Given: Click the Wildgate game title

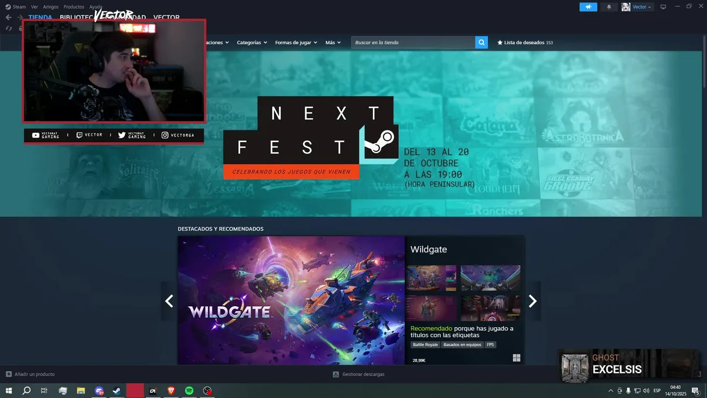Looking at the screenshot, I should pos(429,249).
